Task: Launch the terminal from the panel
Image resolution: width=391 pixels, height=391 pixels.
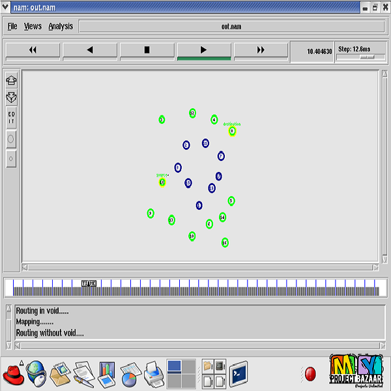Action: [239, 374]
